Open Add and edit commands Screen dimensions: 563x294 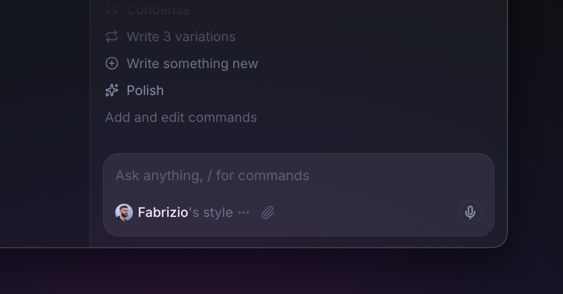pos(181,117)
